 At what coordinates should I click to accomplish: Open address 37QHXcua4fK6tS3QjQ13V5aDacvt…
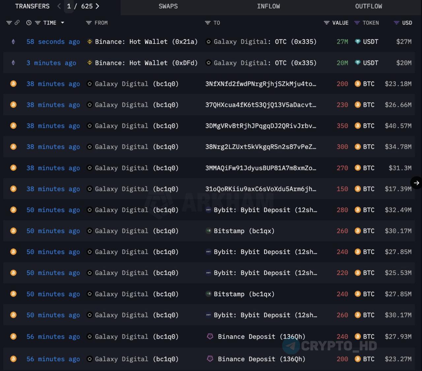click(261, 105)
